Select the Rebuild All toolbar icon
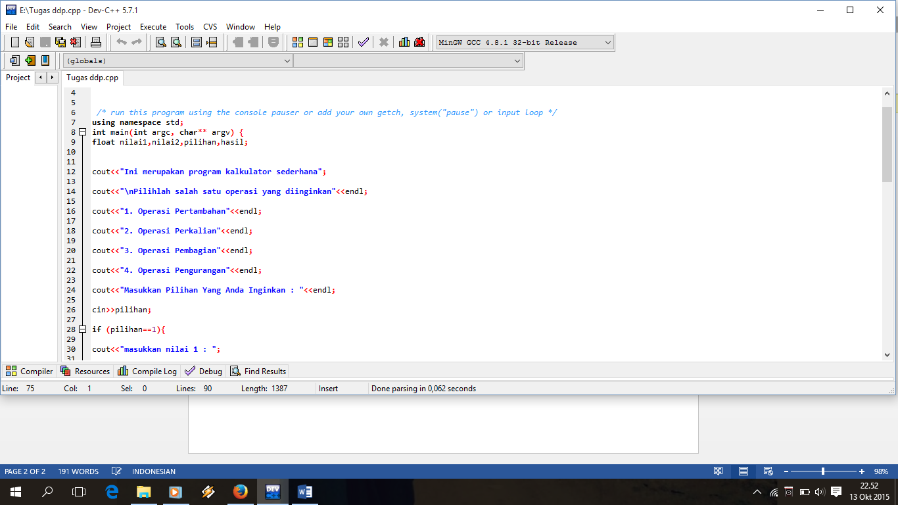The width and height of the screenshot is (898, 505). pyautogui.click(x=343, y=41)
